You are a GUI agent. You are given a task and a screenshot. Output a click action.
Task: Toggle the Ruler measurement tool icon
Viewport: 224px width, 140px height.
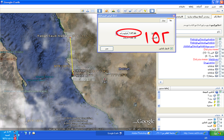(100, 11)
